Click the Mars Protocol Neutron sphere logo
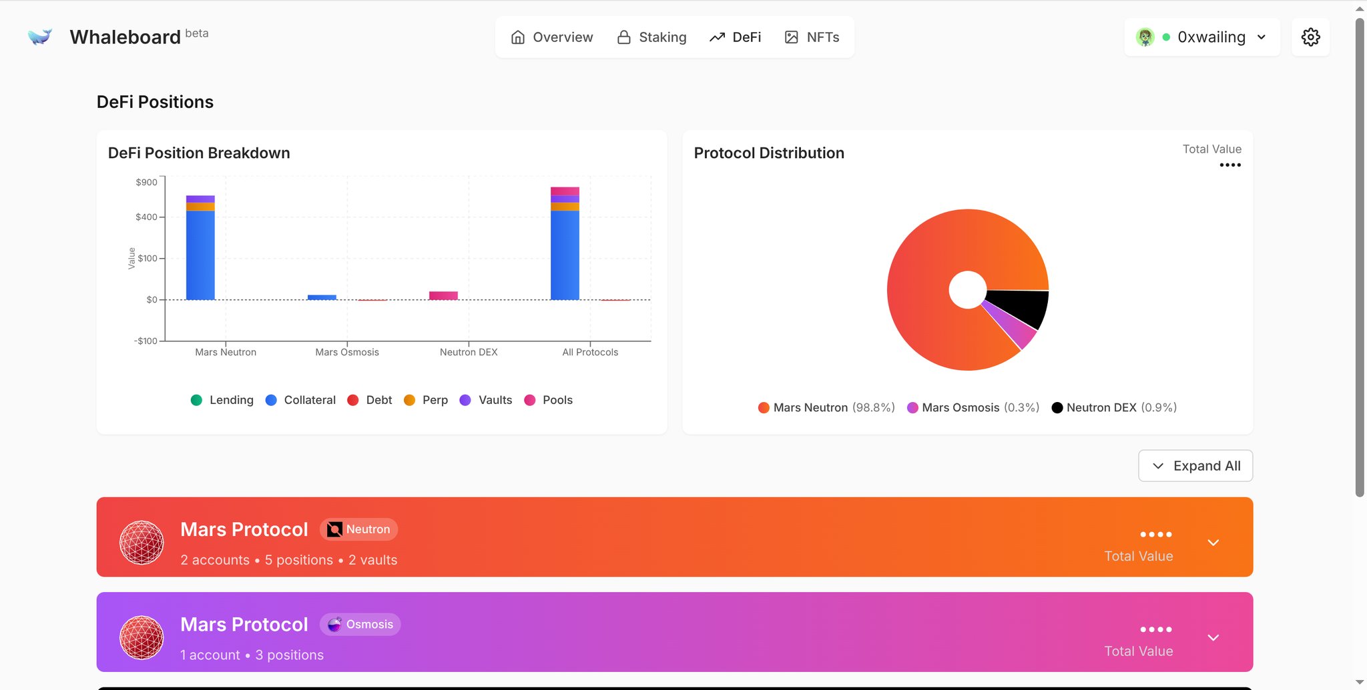The height and width of the screenshot is (690, 1367). click(x=142, y=543)
